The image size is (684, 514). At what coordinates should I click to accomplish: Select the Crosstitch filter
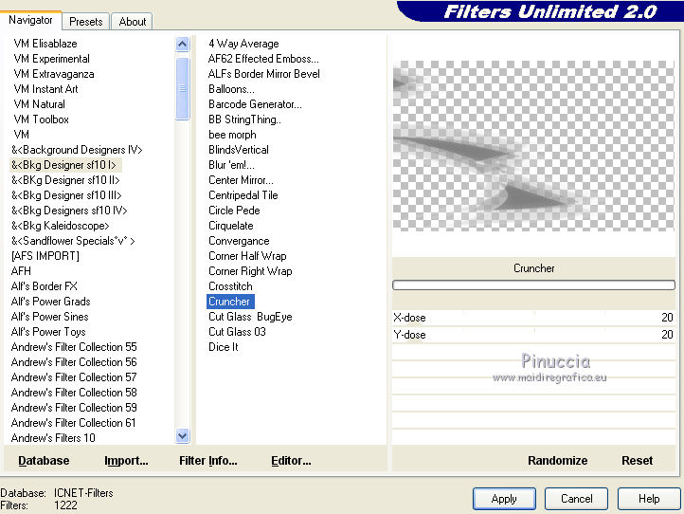[230, 286]
